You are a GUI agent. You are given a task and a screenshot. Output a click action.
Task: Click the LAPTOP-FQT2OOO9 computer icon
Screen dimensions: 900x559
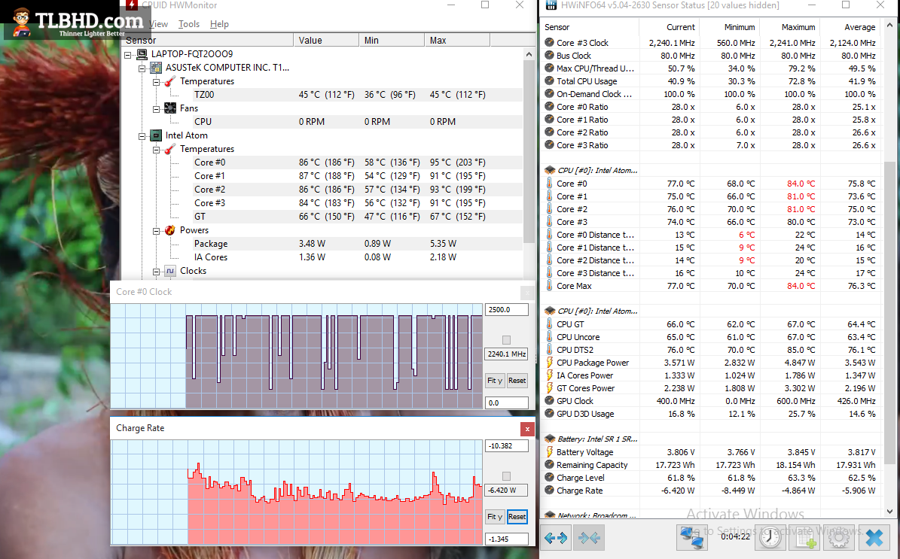(x=142, y=54)
